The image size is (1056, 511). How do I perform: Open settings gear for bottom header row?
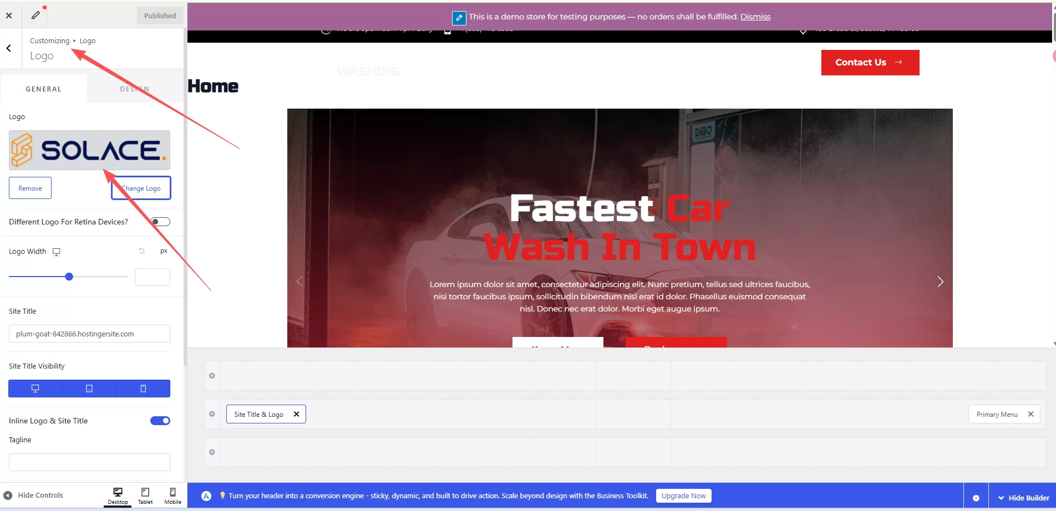pos(212,452)
